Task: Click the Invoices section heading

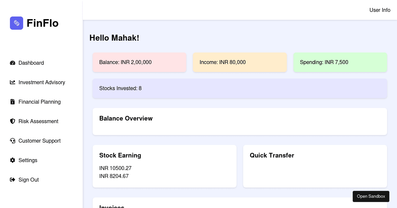Action: [x=112, y=207]
